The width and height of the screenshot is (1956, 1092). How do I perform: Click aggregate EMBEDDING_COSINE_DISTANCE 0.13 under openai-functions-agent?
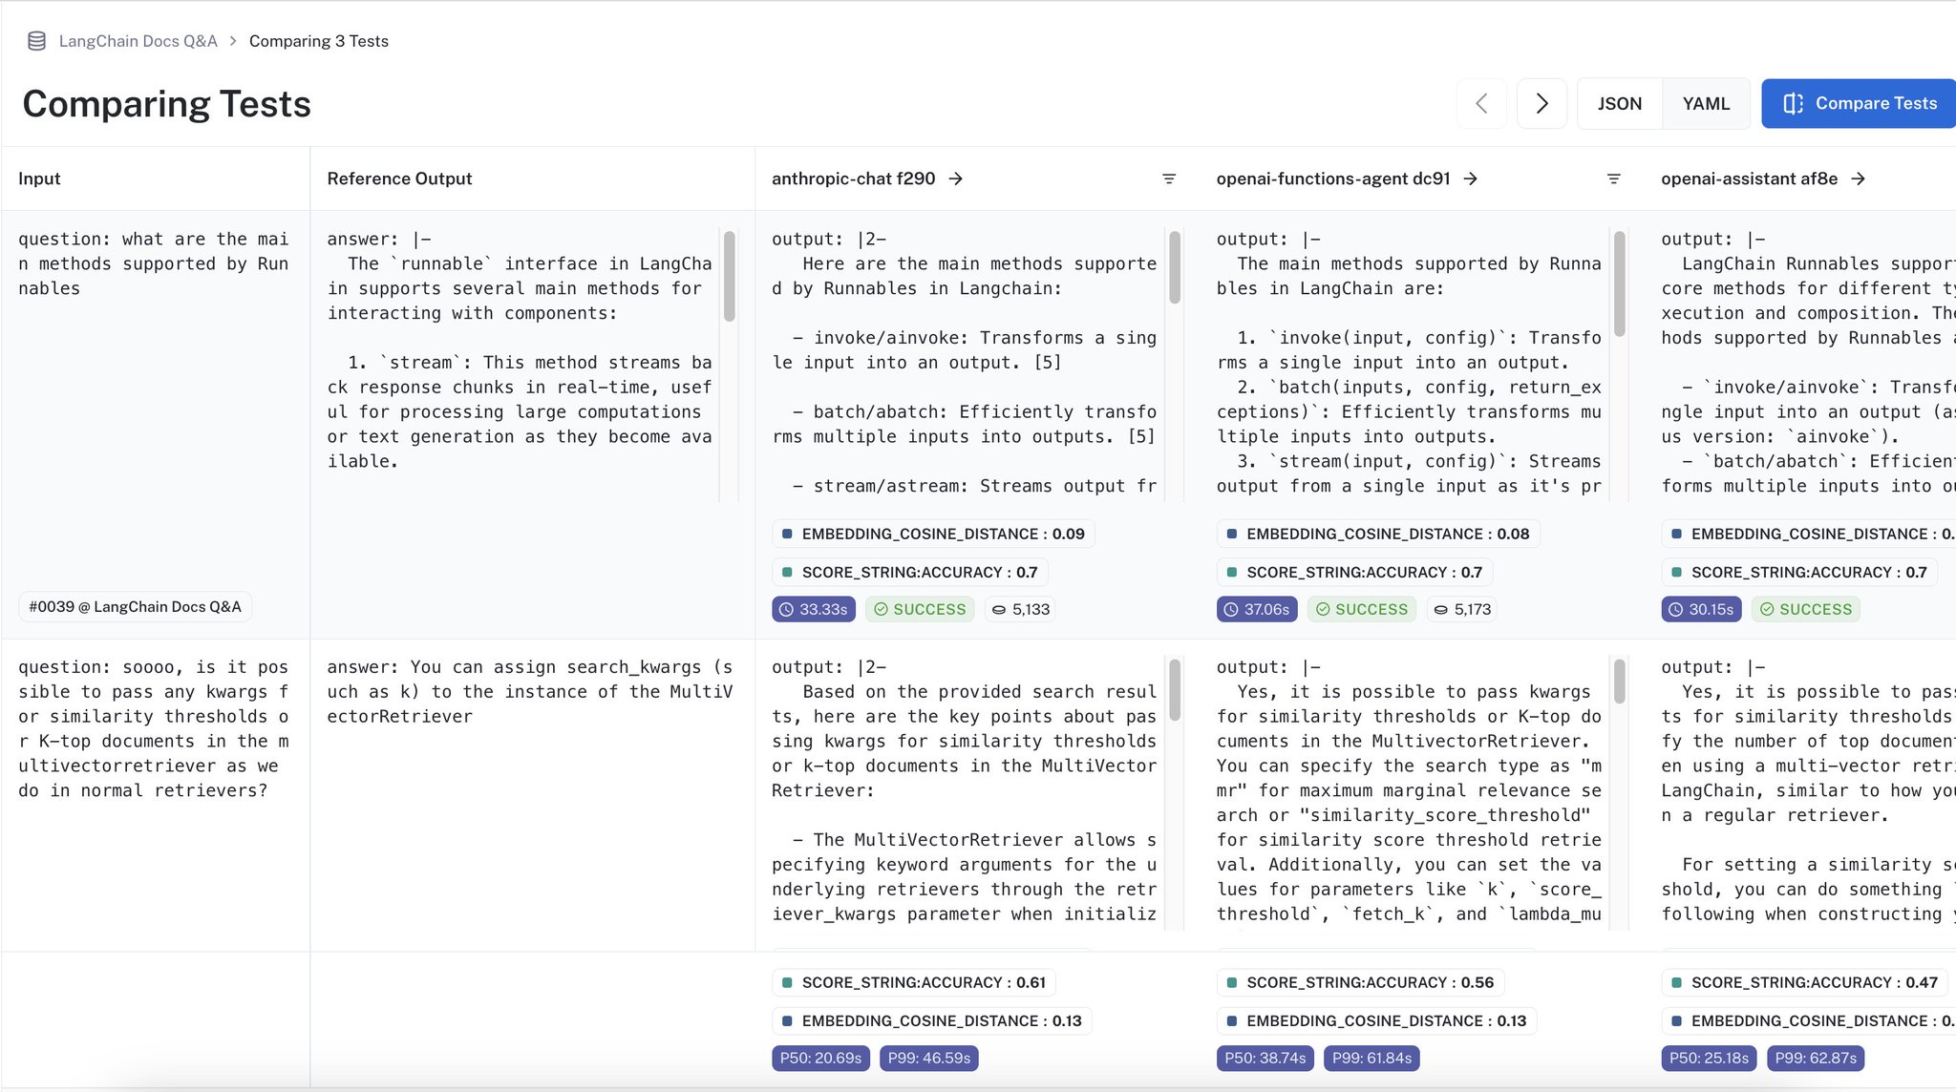tap(1377, 1020)
